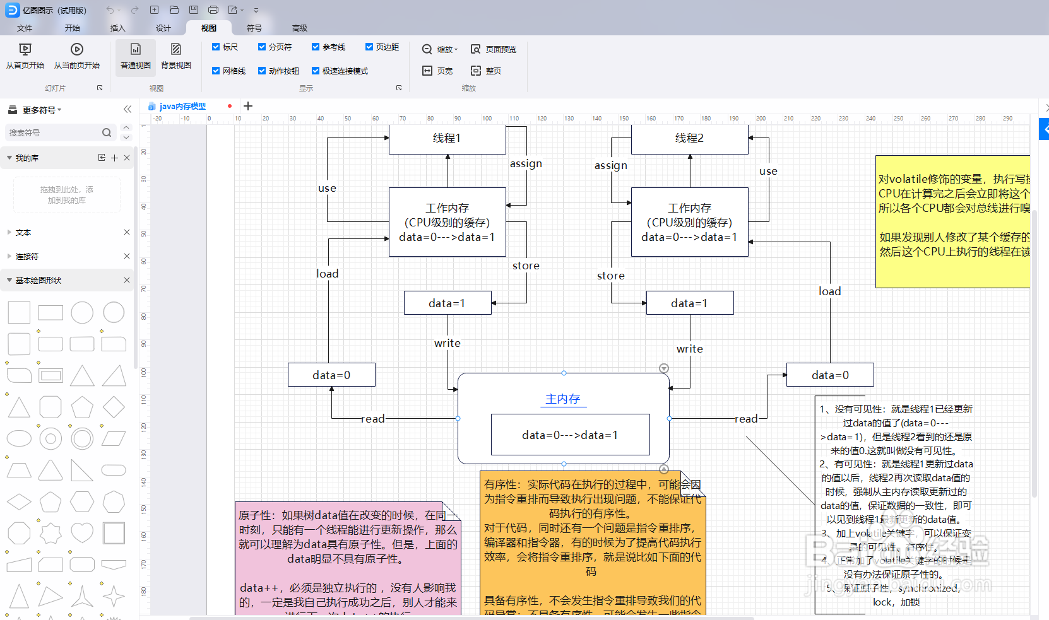Open 页面预览 page preview
Viewport: 1049px width, 620px height.
click(x=494, y=49)
